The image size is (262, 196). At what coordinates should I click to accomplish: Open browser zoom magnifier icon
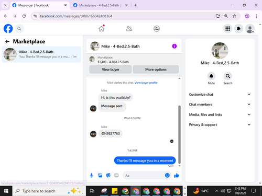point(226,16)
